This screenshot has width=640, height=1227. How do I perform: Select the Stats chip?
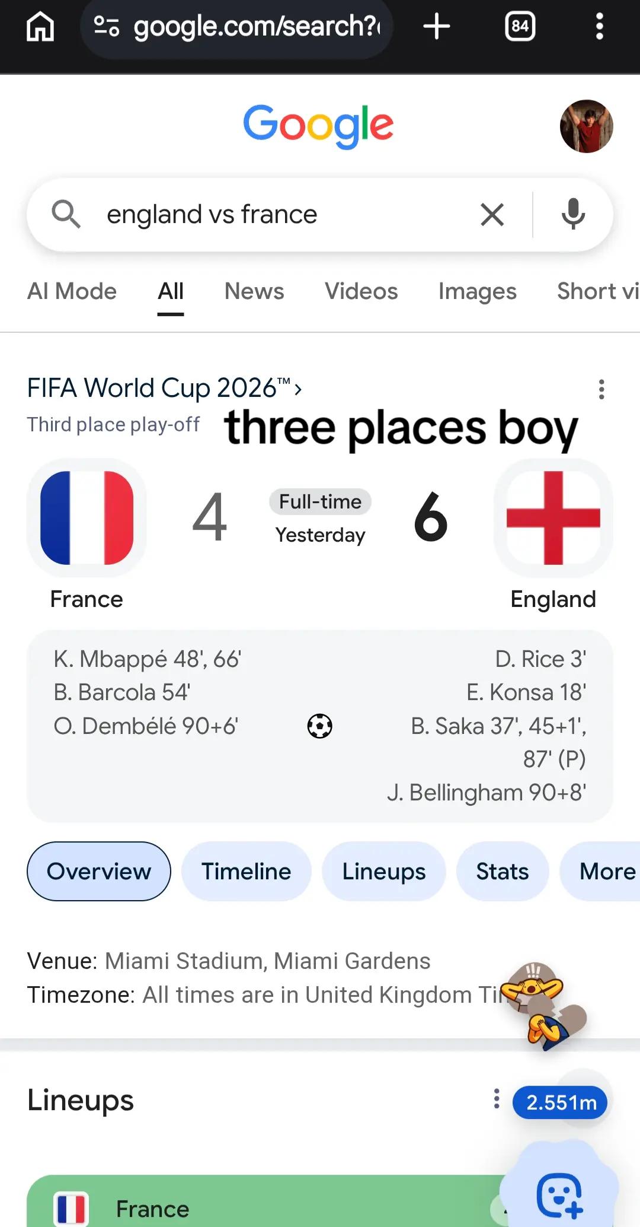(502, 872)
